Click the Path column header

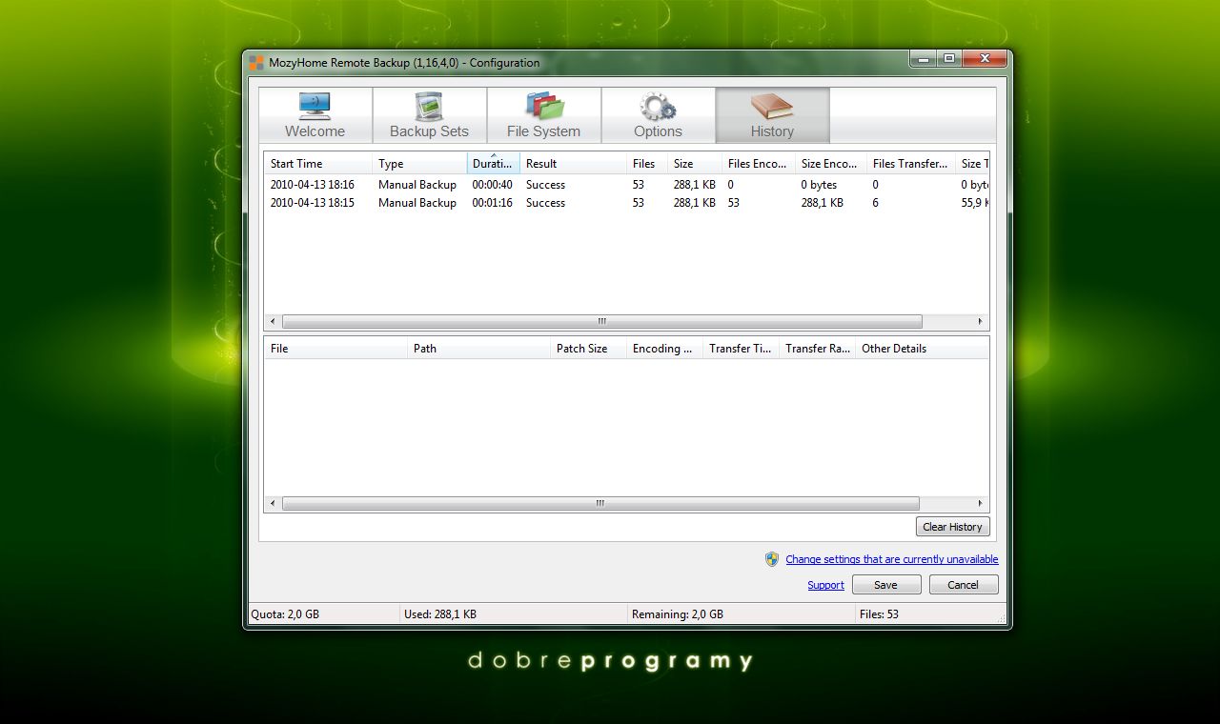(x=478, y=349)
